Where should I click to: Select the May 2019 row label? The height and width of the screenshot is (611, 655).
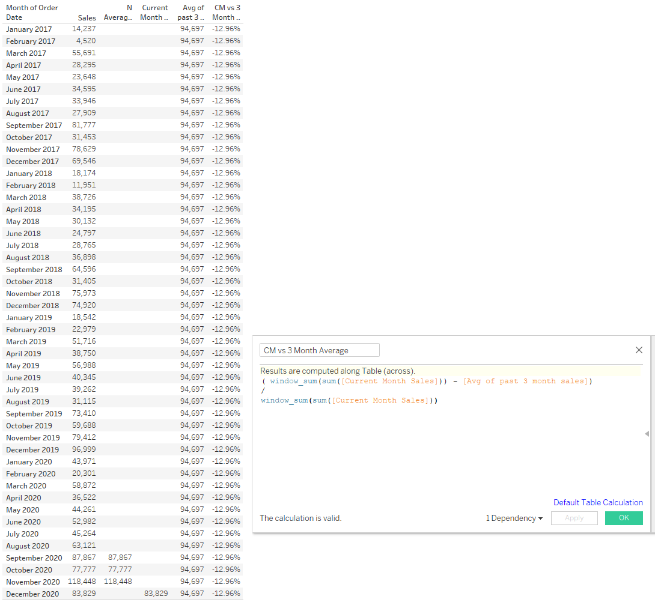pyautogui.click(x=23, y=366)
